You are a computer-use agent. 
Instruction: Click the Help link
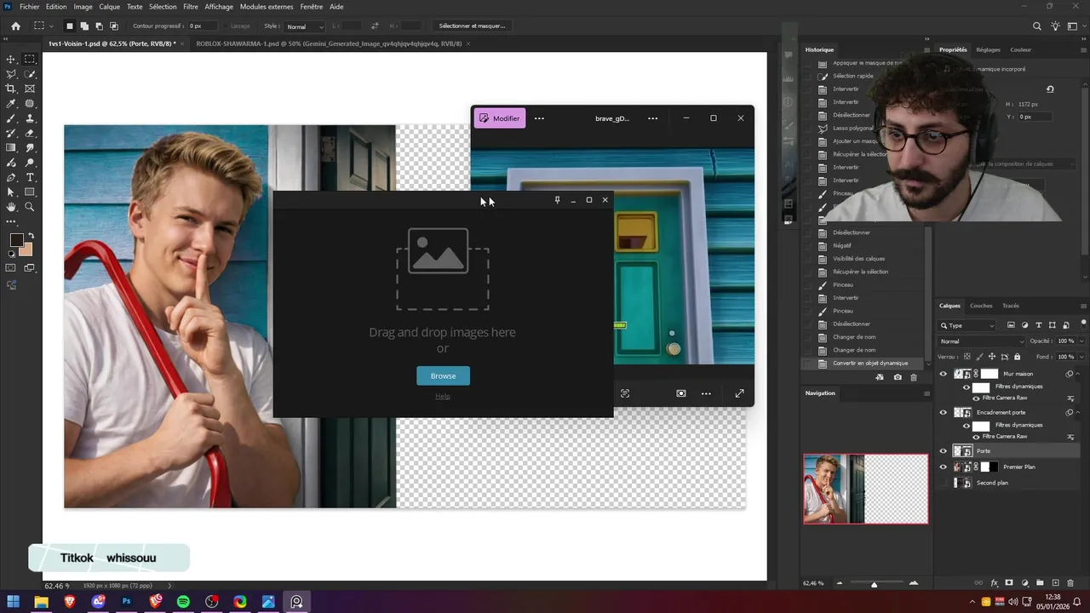pyautogui.click(x=443, y=396)
